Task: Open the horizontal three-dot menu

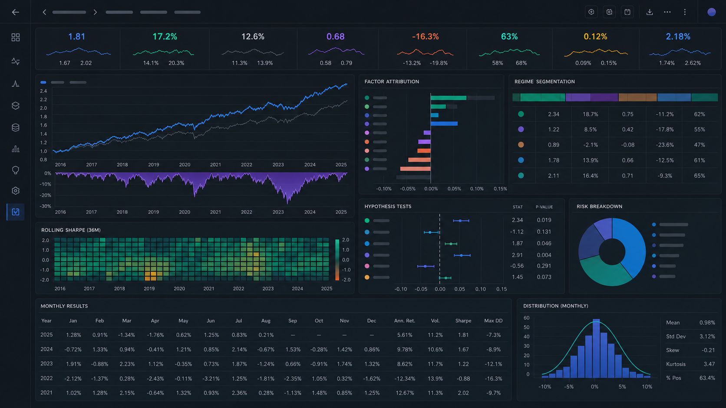Action: point(667,12)
